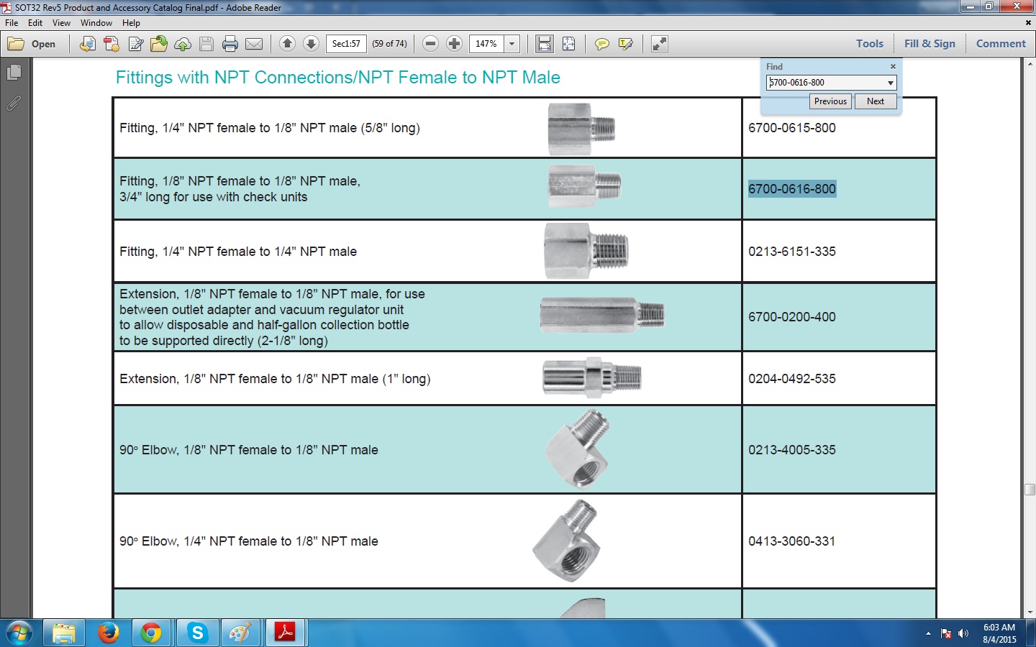The height and width of the screenshot is (647, 1036).
Task: Click part number 0213-6151-335
Action: [792, 252]
